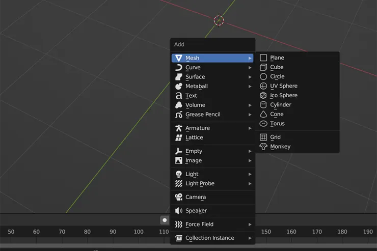Click the Torus icon

tap(263, 123)
